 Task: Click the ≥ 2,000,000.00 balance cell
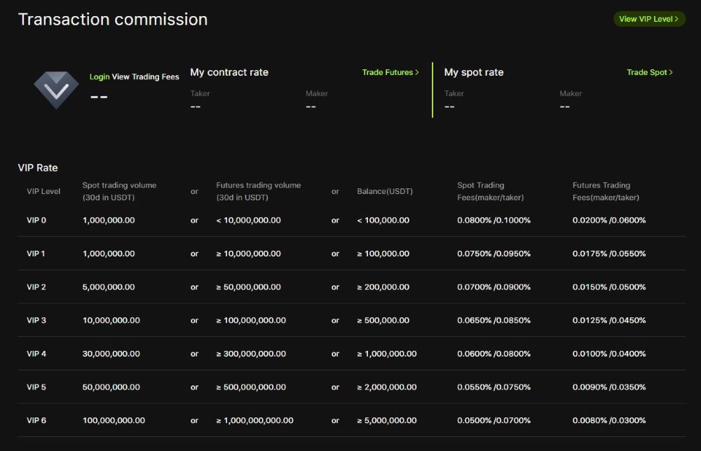387,387
